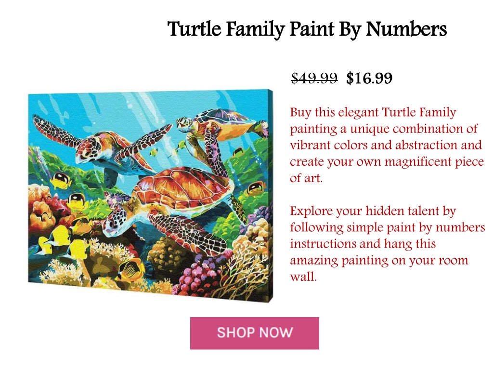Click the upper-right turtle in the painting
Viewport: 493px width, 370px height.
220,129
